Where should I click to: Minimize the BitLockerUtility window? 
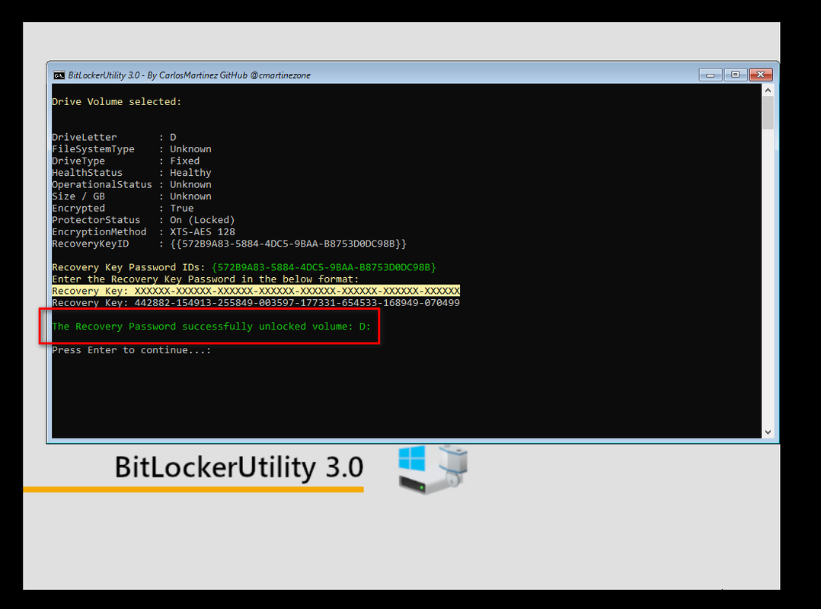coord(710,75)
